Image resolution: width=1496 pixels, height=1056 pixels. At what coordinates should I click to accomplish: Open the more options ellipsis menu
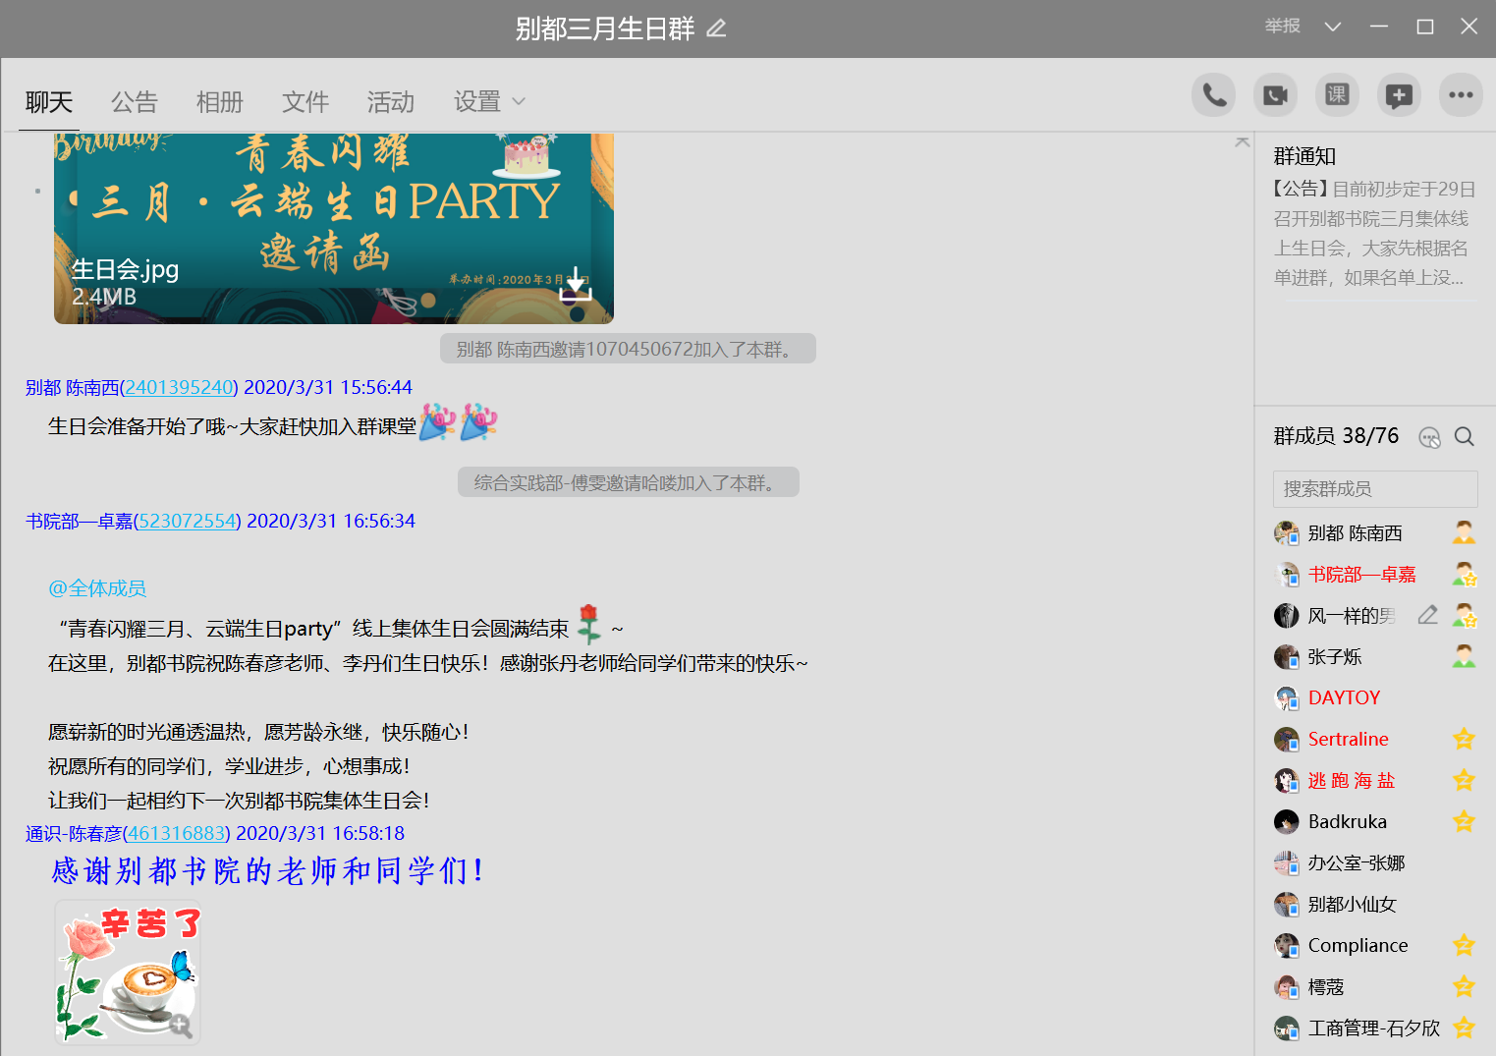click(1461, 95)
